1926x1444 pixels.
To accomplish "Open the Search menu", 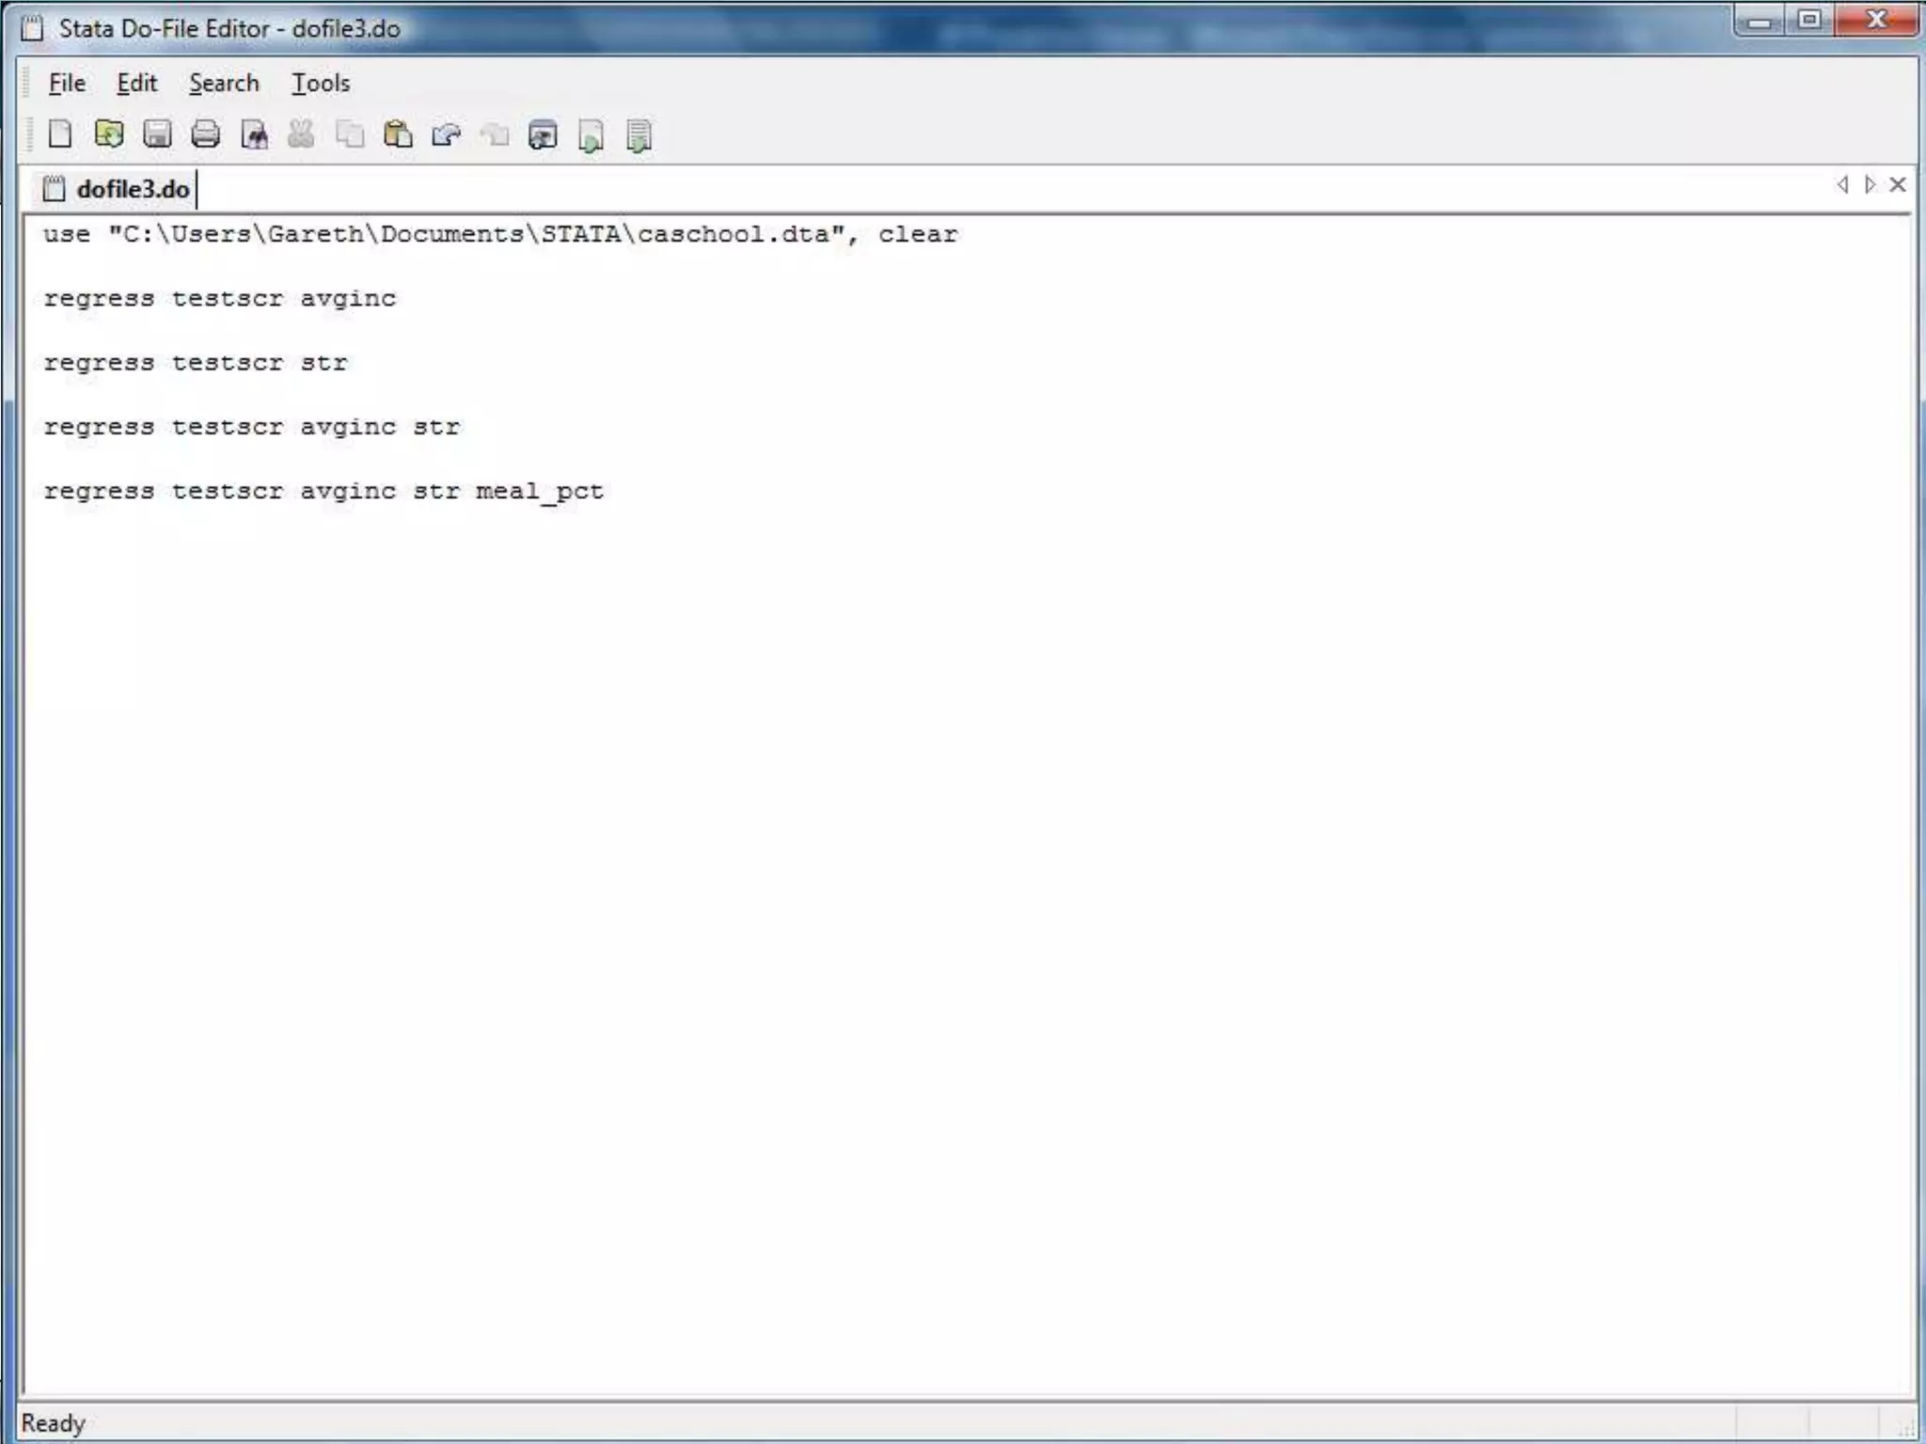I will [x=224, y=83].
